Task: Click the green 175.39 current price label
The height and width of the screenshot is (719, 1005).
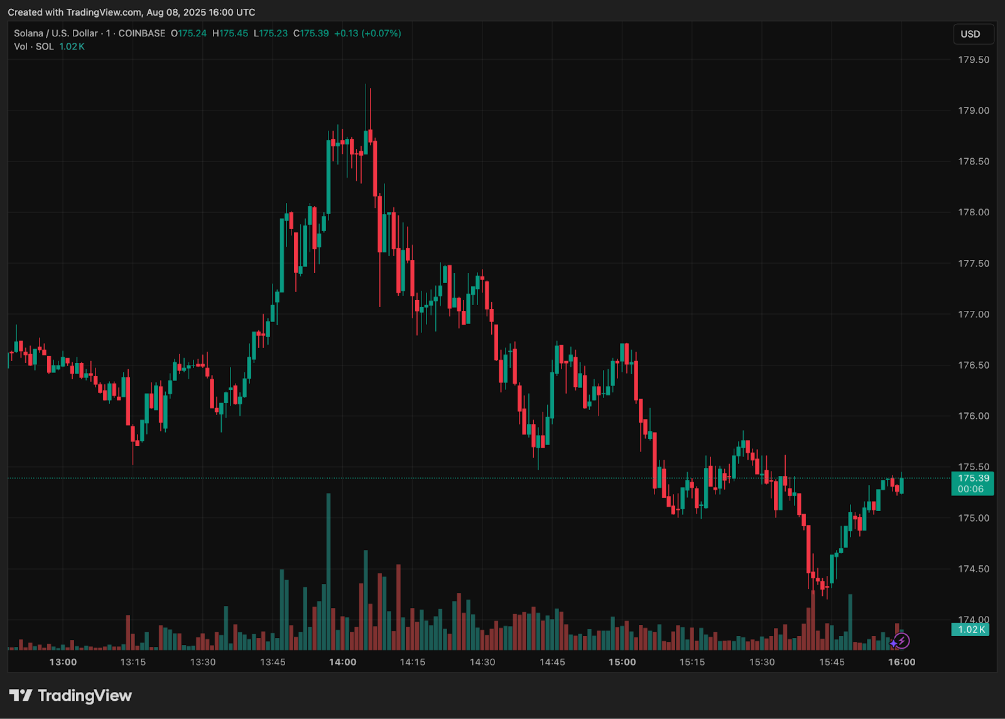Action: (973, 478)
